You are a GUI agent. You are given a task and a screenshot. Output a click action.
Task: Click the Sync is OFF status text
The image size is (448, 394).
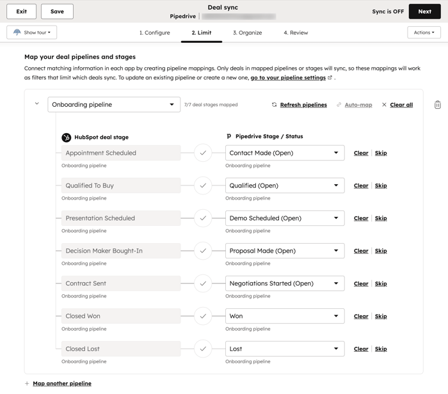[x=388, y=12]
